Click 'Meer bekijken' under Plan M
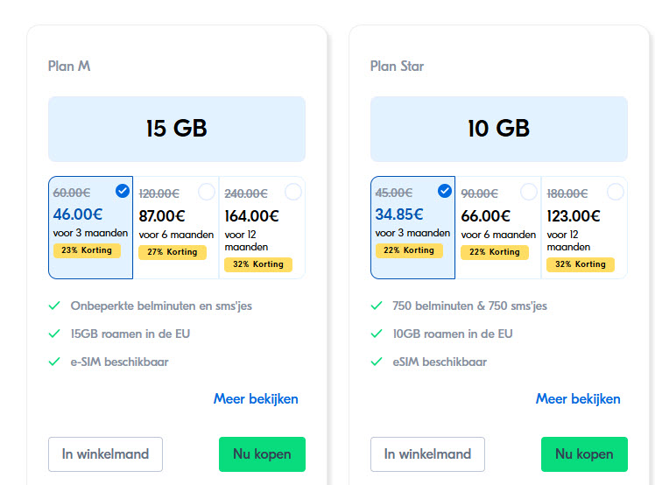 (256, 399)
